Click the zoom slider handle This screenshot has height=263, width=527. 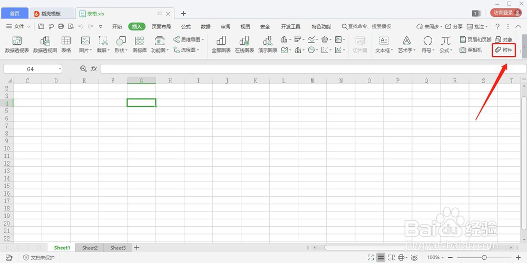click(x=484, y=258)
